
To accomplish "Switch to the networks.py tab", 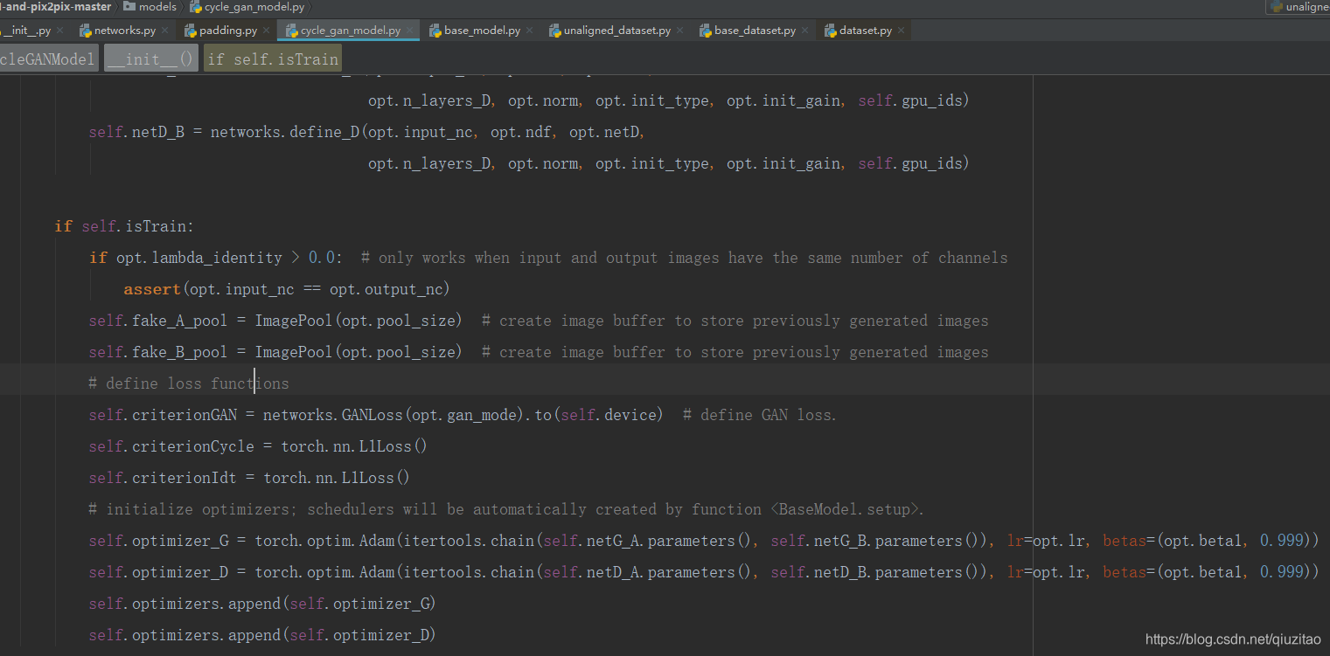I will coord(125,31).
